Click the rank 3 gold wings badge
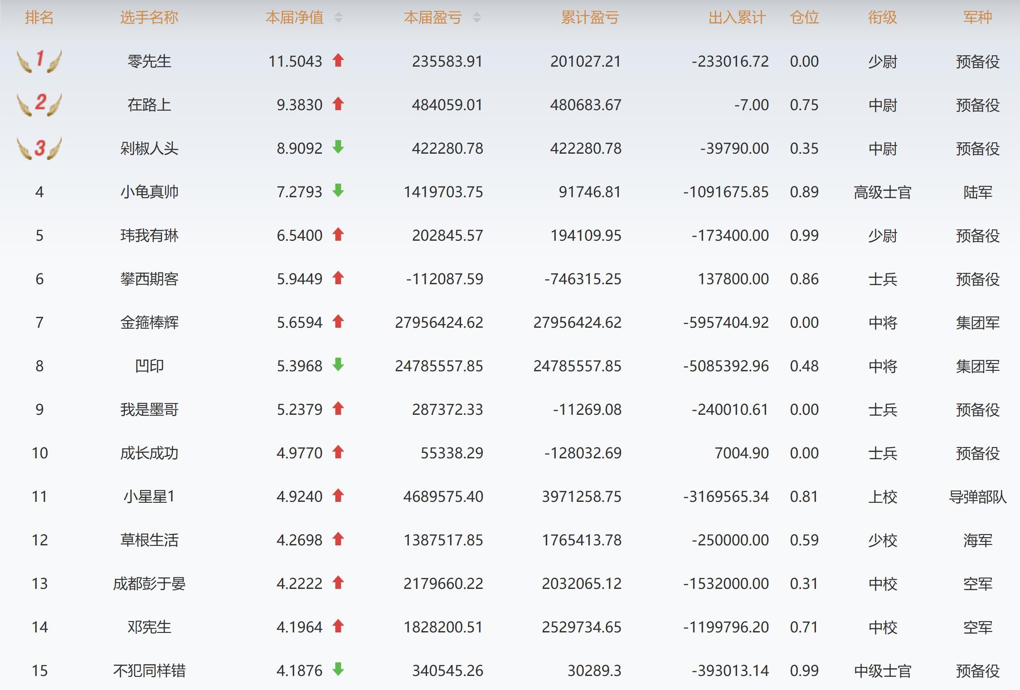 tap(39, 148)
